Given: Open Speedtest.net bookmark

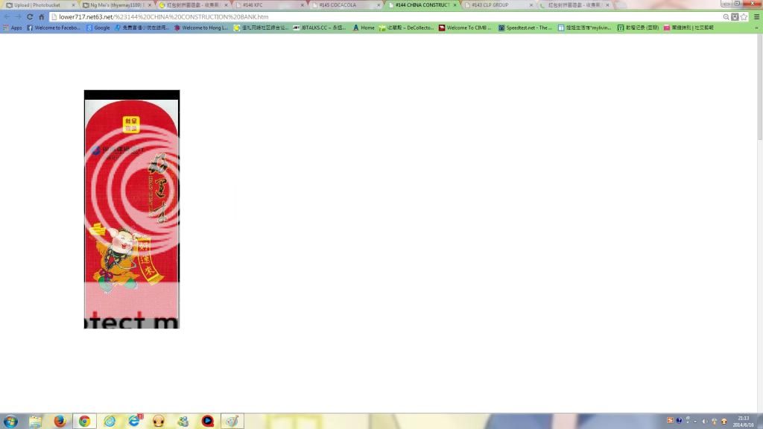Looking at the screenshot, I should pyautogui.click(x=525, y=28).
